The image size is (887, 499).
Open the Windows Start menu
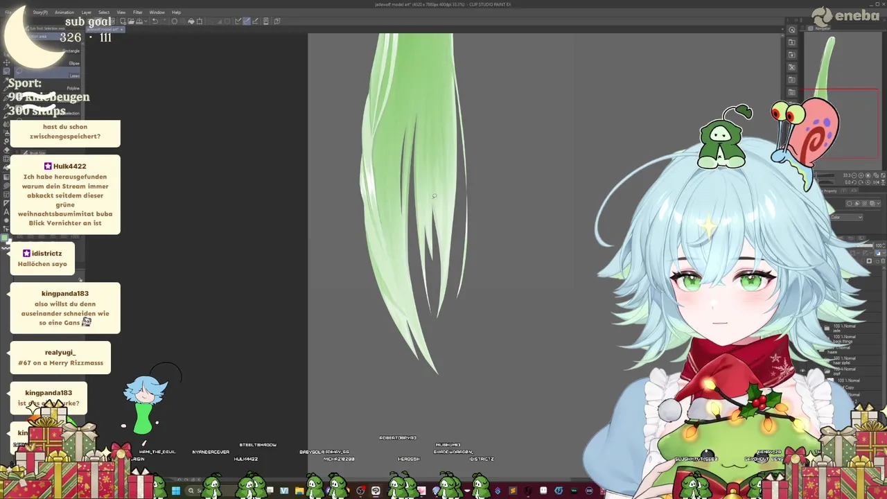[x=175, y=491]
